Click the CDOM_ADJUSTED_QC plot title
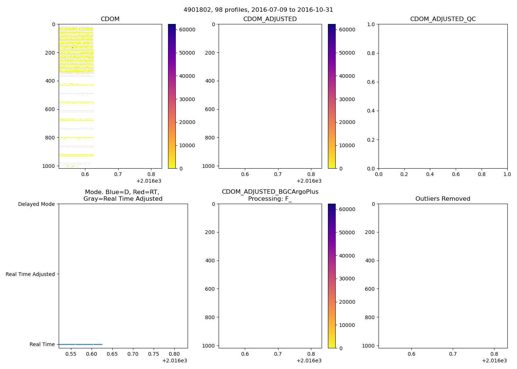The width and height of the screenshot is (517, 369). (443, 19)
